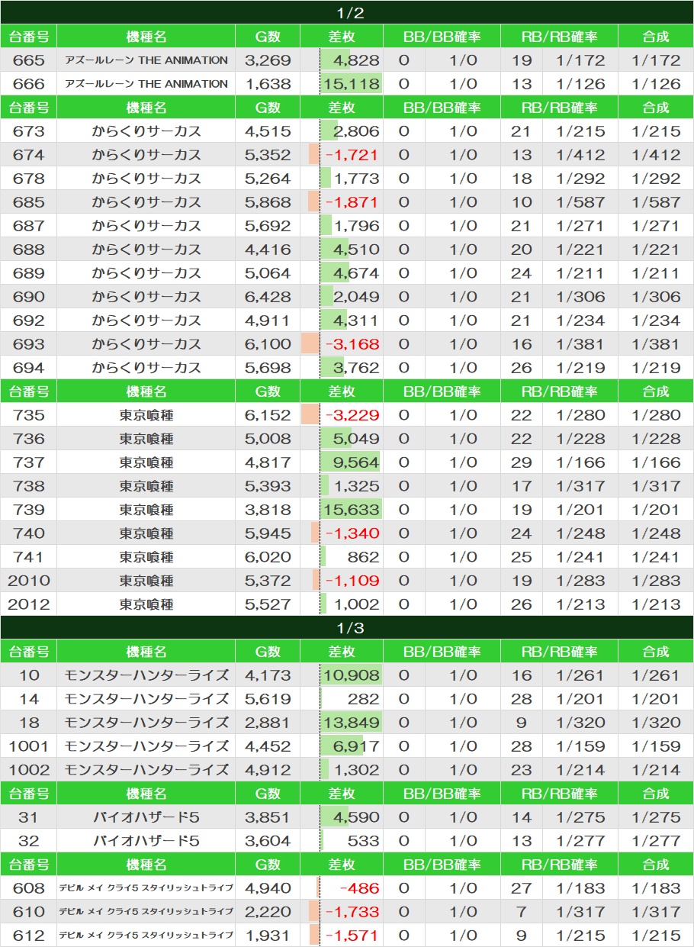Click the モンスターハンターライズ name in row 14

[146, 699]
